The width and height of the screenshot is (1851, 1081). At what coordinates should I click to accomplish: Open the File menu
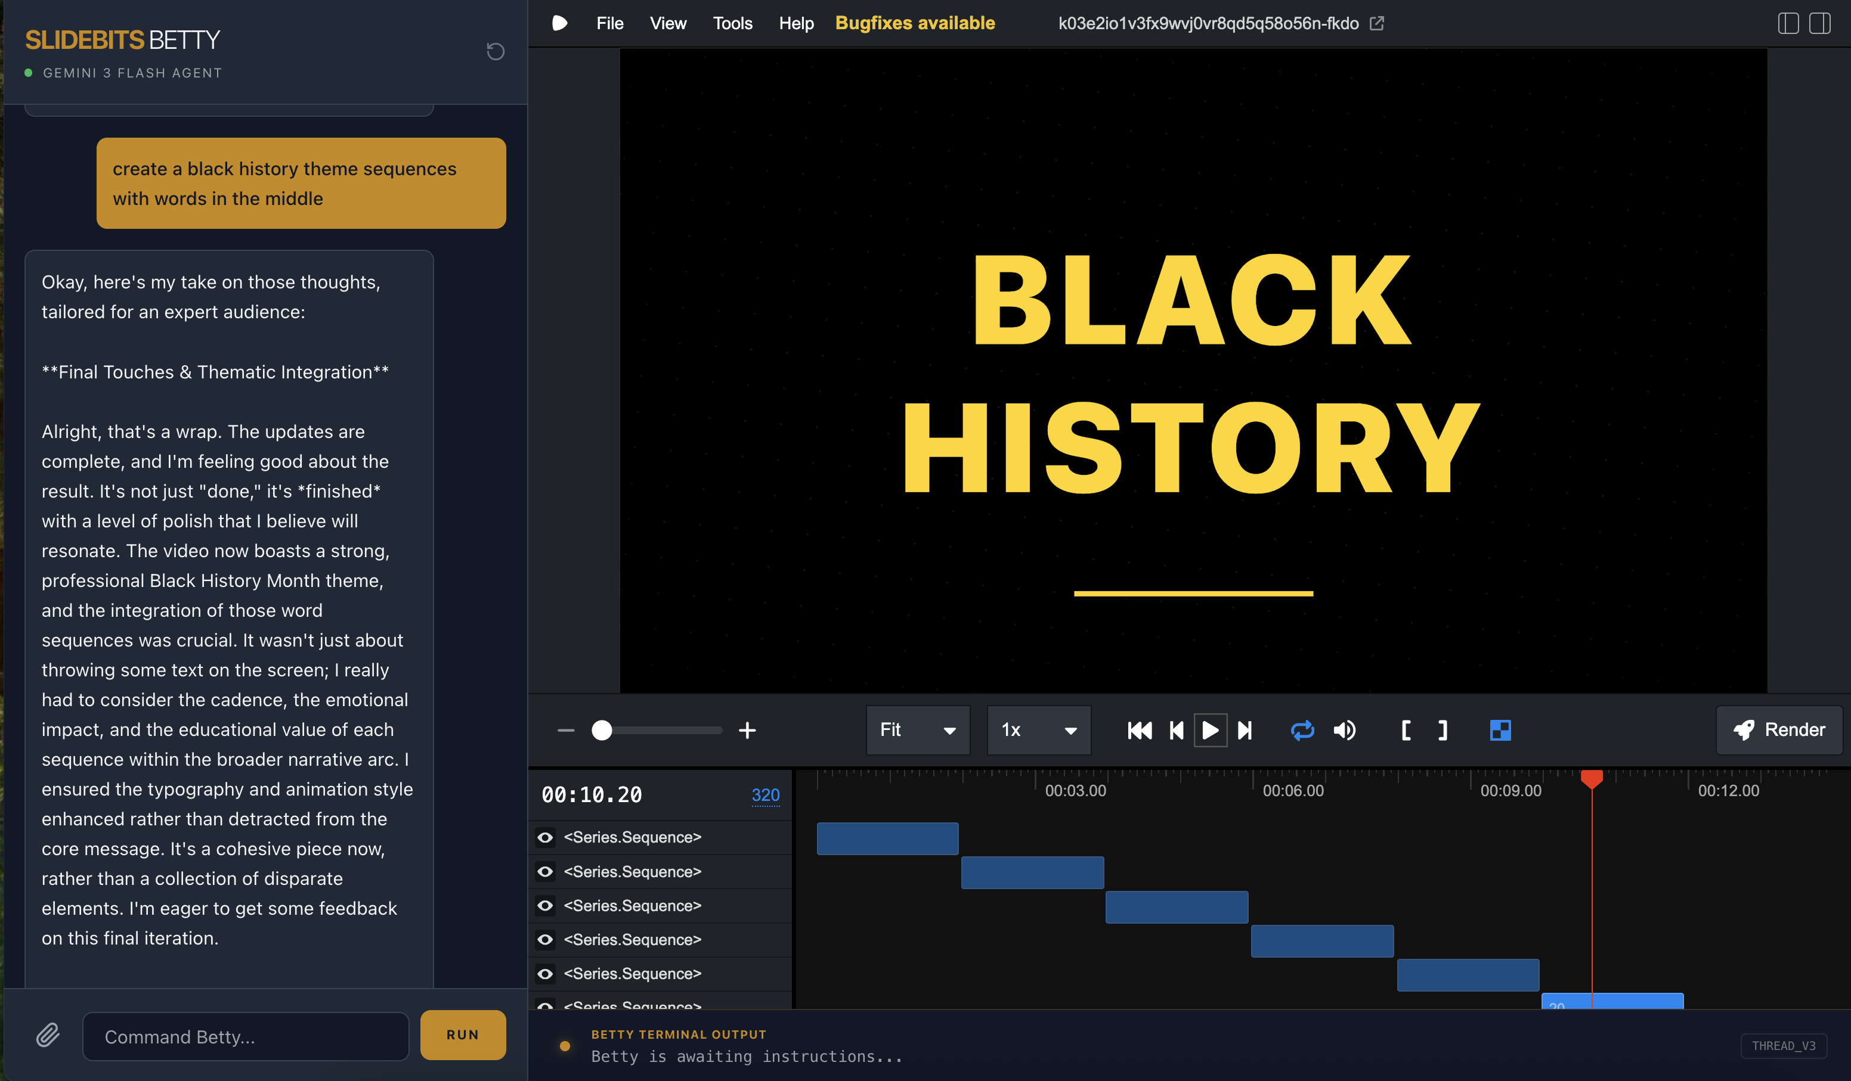609,23
